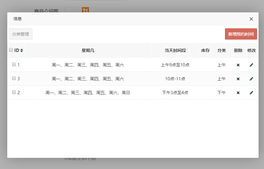Click the 周一 to 周日 weekday cell

(x=88, y=93)
